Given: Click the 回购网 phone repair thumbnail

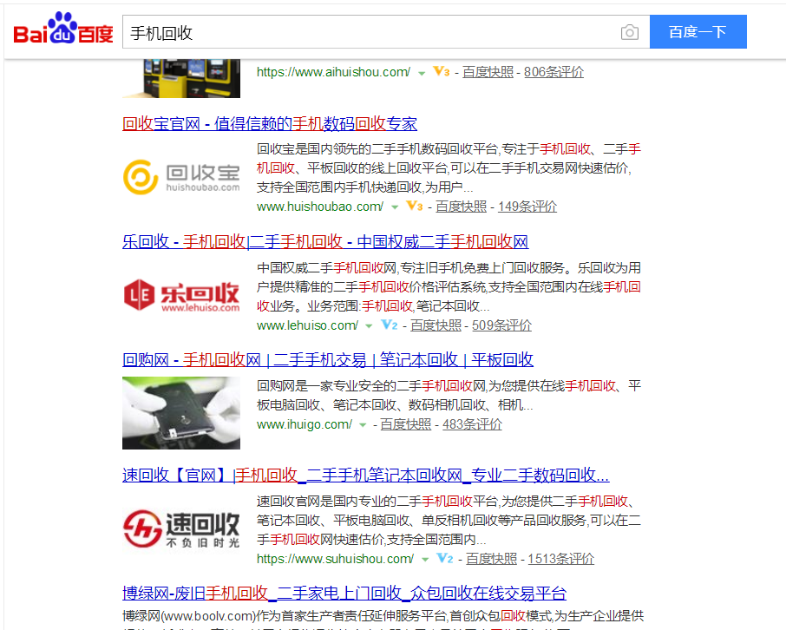Looking at the screenshot, I should [181, 413].
